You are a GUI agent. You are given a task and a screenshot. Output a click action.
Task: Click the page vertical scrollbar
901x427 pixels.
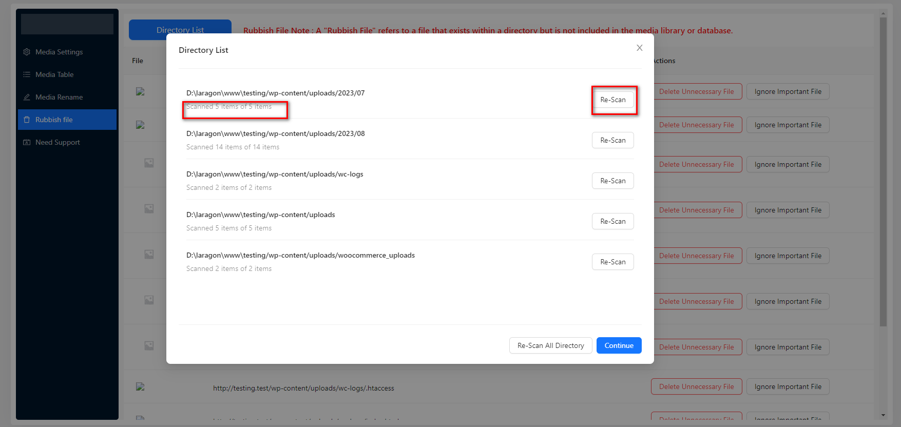pos(883,172)
